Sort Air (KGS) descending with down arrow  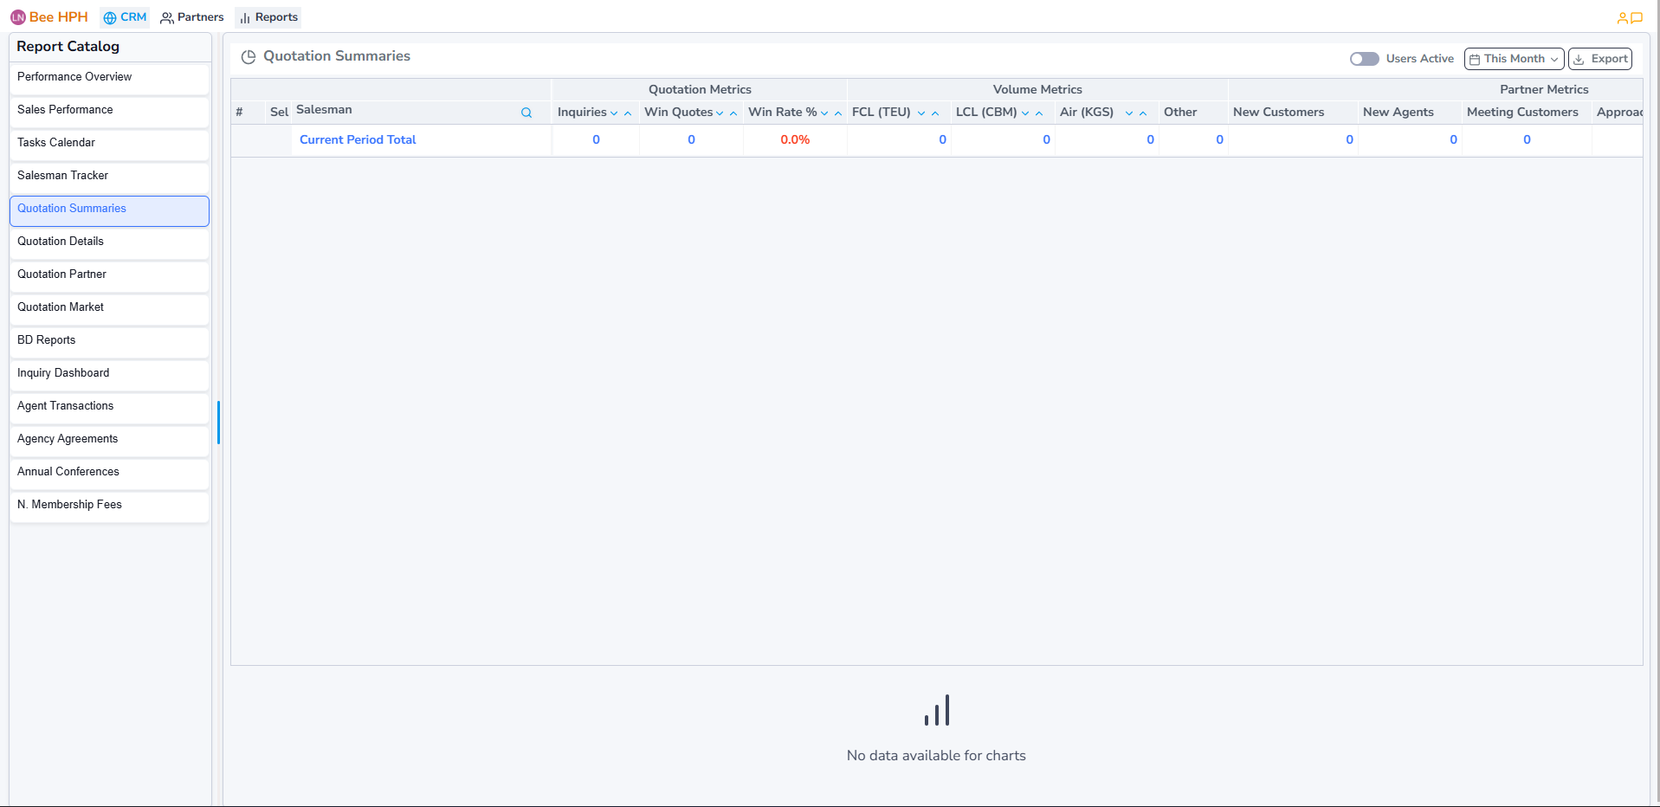pyautogui.click(x=1129, y=113)
